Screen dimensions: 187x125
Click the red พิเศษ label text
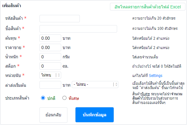74,98
